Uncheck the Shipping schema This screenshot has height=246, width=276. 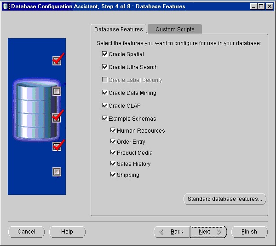click(x=113, y=175)
